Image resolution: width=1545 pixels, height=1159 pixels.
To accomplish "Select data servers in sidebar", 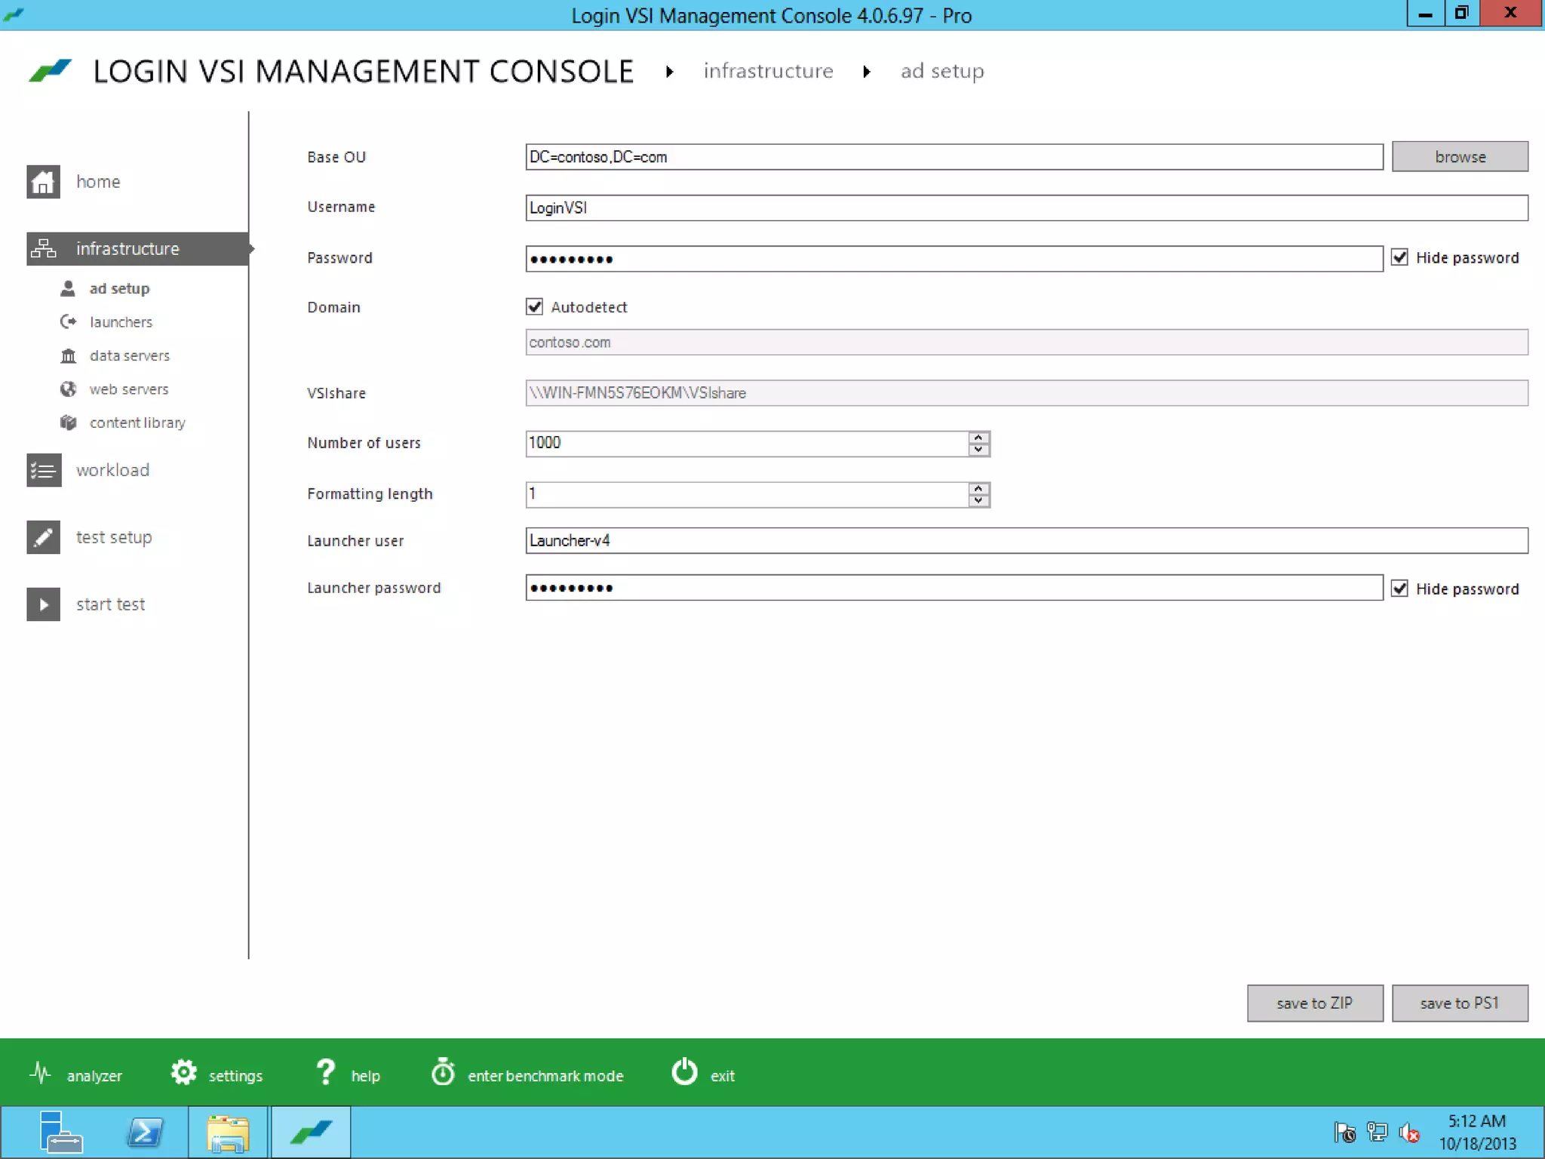I will (129, 355).
